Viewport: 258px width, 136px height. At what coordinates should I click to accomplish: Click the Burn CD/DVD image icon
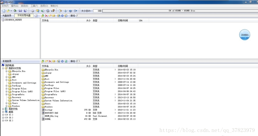click(x=53, y=11)
